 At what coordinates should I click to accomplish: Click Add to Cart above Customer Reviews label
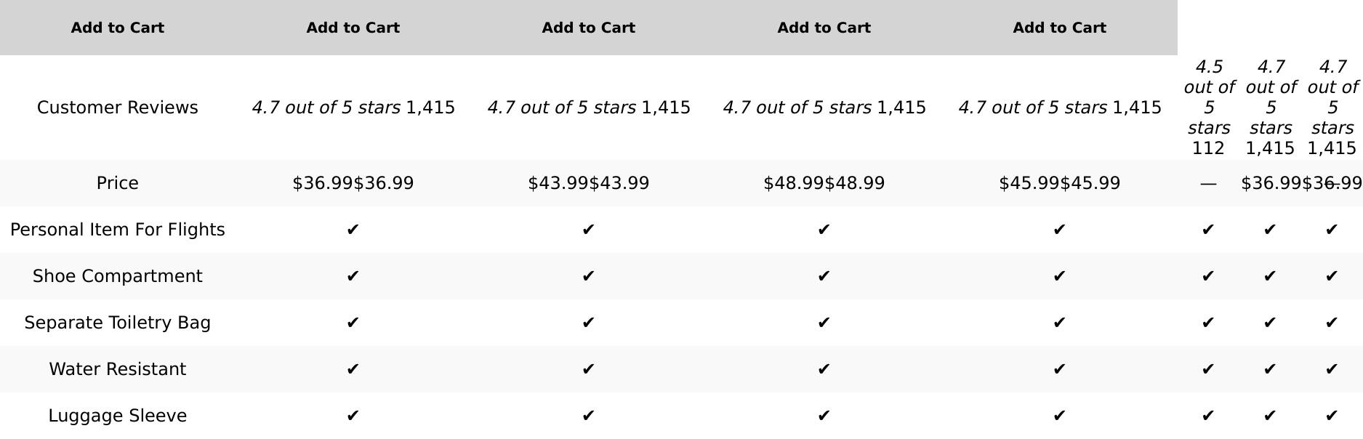(x=117, y=28)
